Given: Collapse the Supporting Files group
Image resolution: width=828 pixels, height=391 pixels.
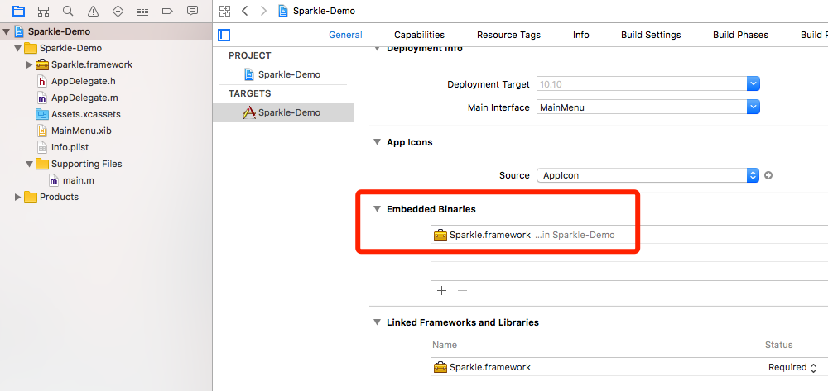Looking at the screenshot, I should click(29, 164).
